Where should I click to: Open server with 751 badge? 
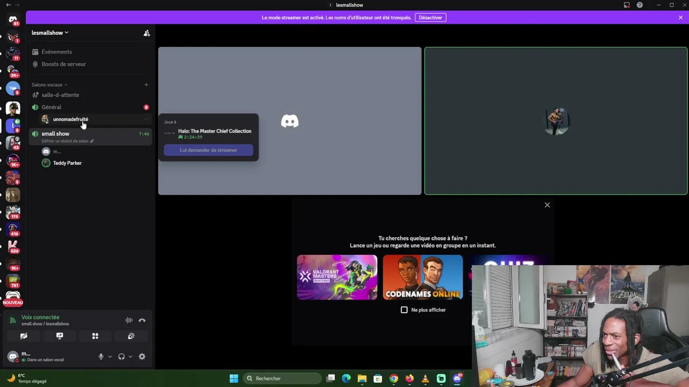(x=13, y=282)
